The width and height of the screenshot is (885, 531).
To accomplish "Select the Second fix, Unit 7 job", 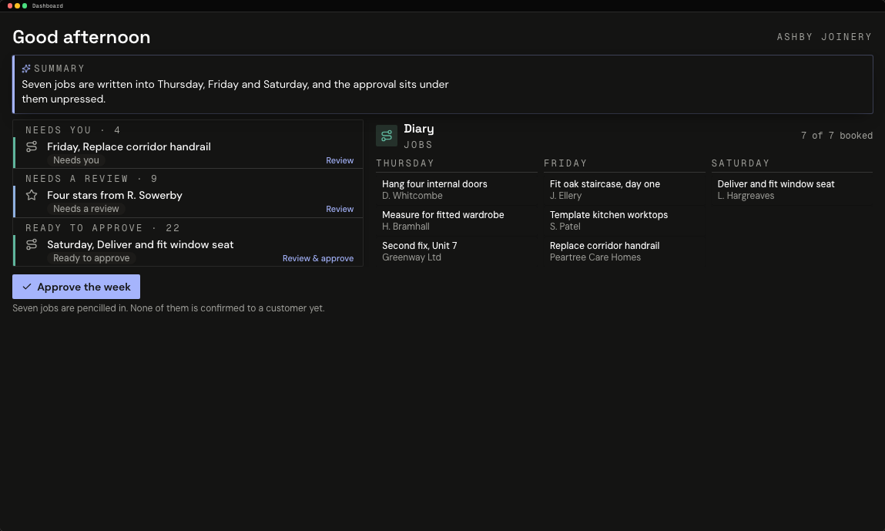I will [x=456, y=251].
